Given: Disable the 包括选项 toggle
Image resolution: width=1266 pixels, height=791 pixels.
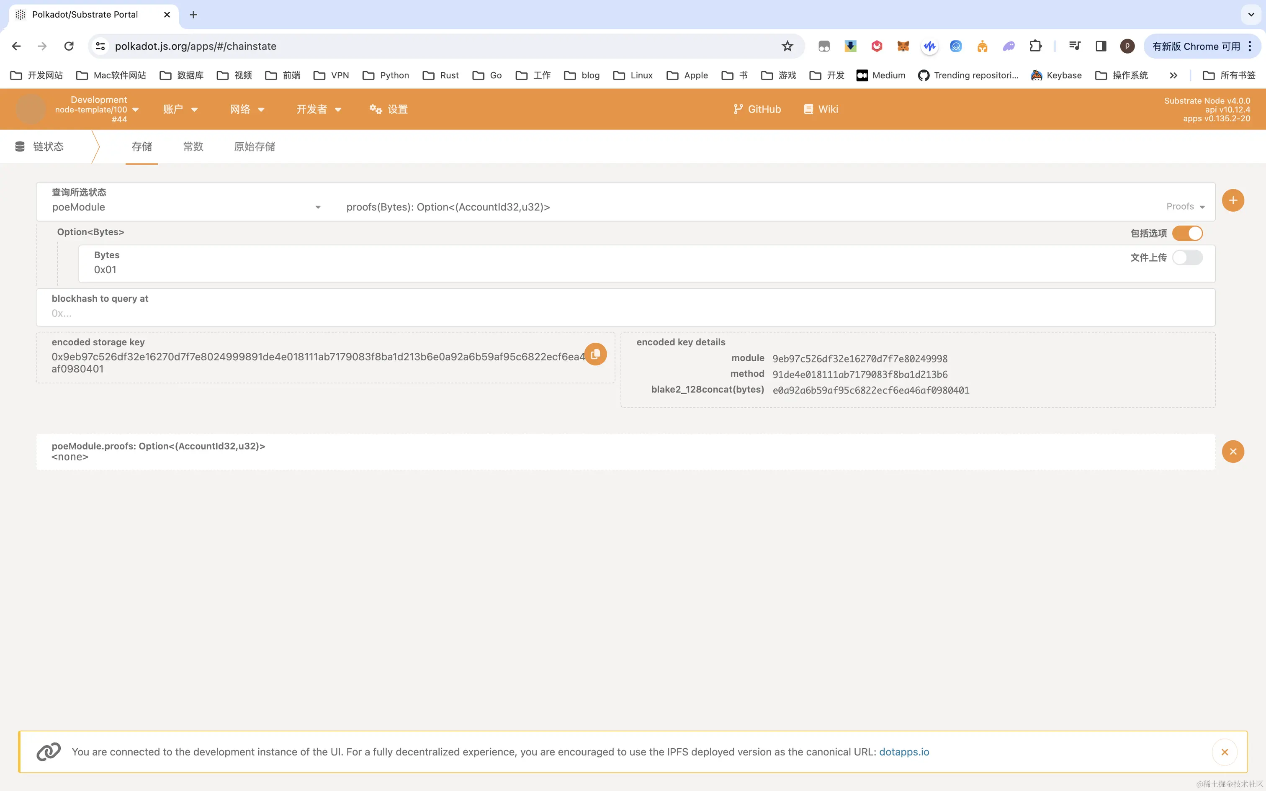Looking at the screenshot, I should 1188,233.
